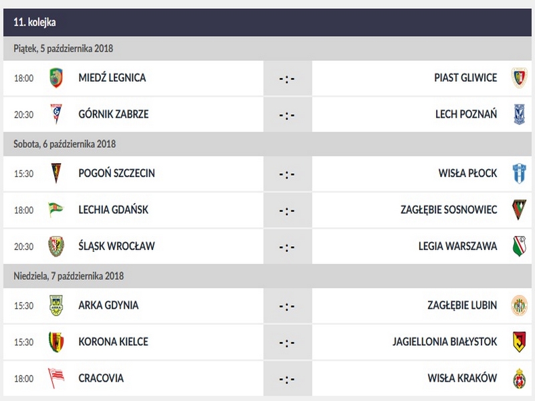Image resolution: width=535 pixels, height=401 pixels.
Task: Click the Lech Poznań club crest
Action: point(519,114)
